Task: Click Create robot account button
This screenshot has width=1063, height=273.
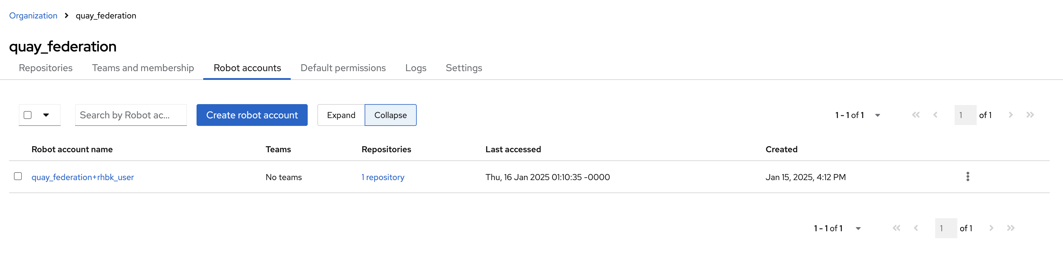Action: (252, 115)
